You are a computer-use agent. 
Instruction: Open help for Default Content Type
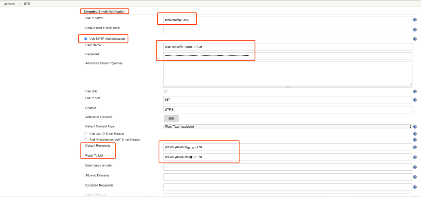point(415,127)
